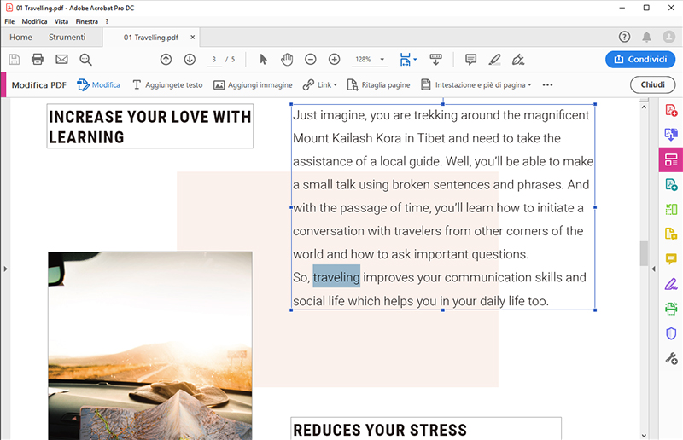The height and width of the screenshot is (440, 683).
Task: Print the document with printer icon
Action: point(38,59)
